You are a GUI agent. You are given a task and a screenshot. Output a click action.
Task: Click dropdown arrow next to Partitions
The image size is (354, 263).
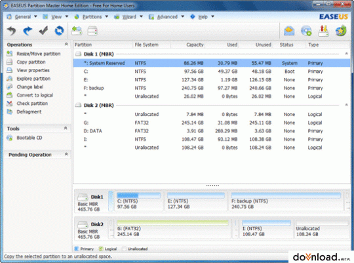coord(107,16)
